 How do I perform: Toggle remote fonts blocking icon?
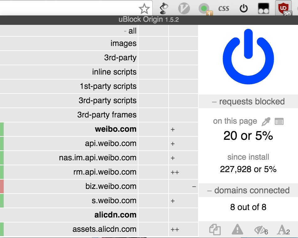[x=283, y=230]
